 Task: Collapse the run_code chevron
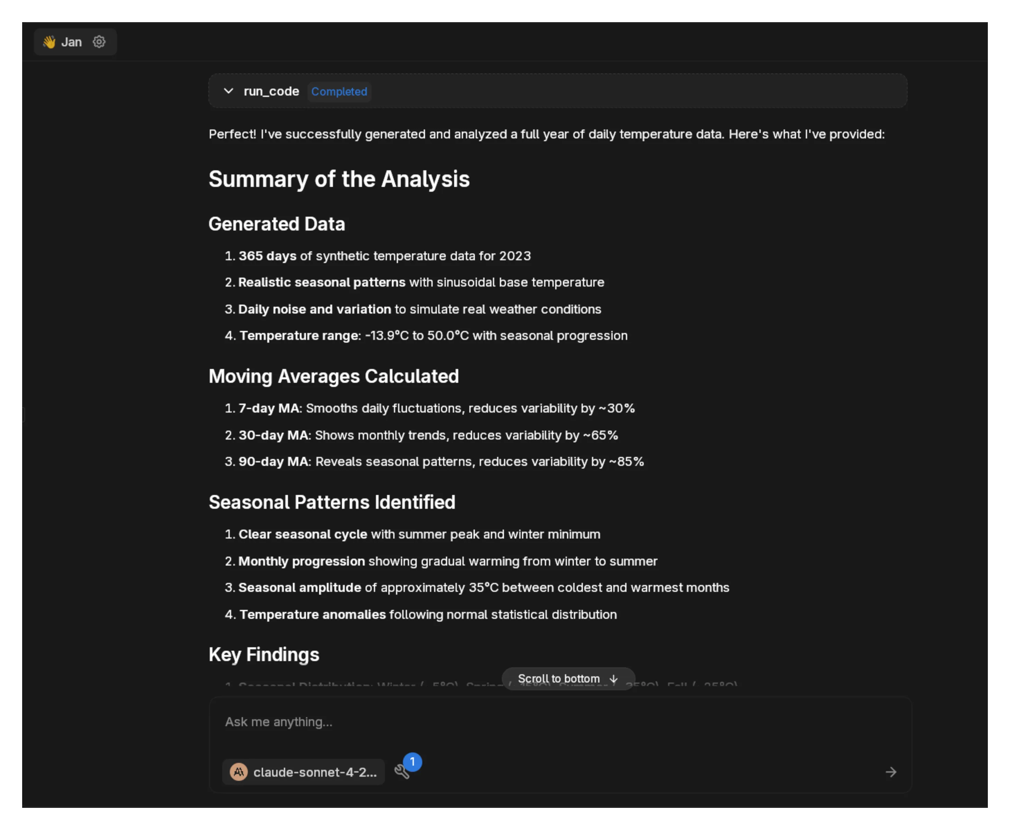coord(228,91)
